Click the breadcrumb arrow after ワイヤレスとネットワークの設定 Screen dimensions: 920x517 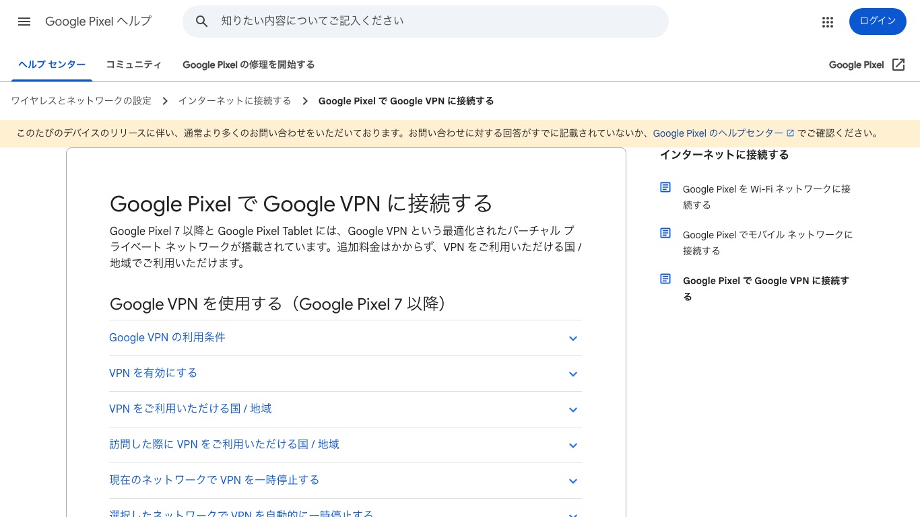pyautogui.click(x=165, y=101)
